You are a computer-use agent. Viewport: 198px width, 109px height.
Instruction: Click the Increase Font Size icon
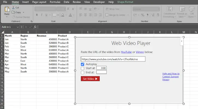click(68, 9)
